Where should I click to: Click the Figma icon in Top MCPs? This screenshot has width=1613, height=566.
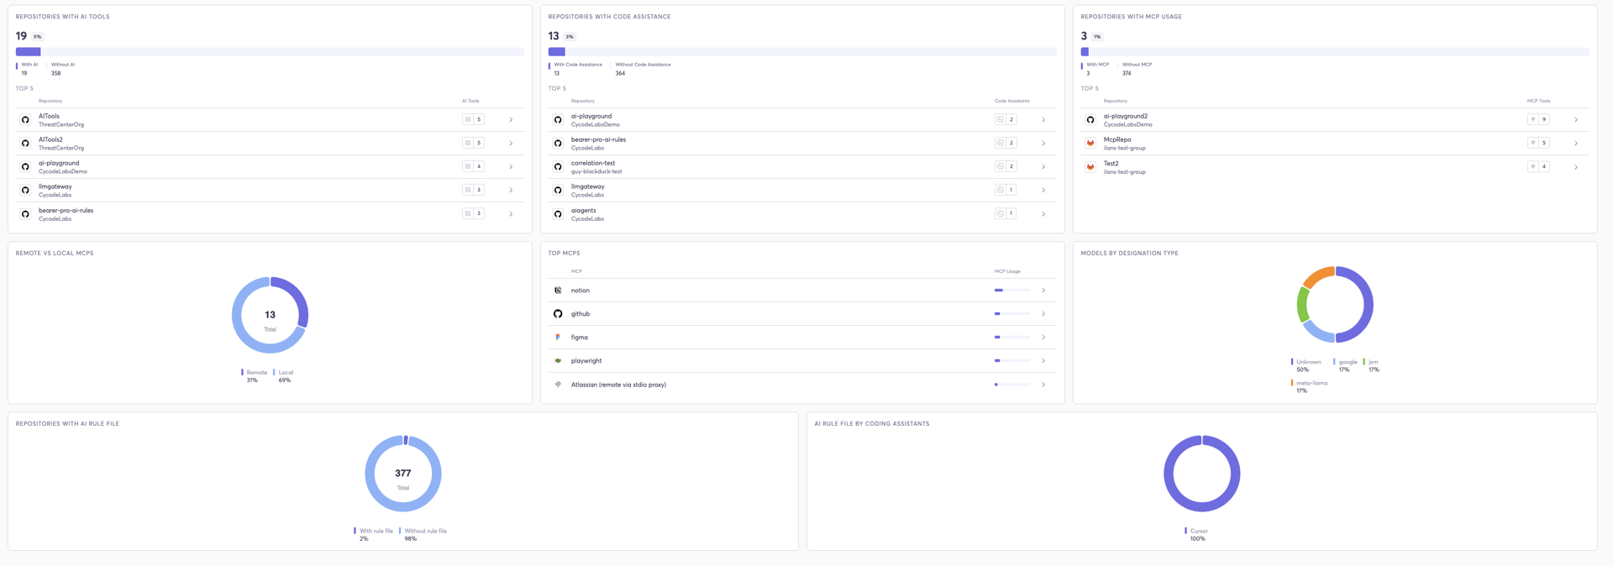[x=558, y=338]
